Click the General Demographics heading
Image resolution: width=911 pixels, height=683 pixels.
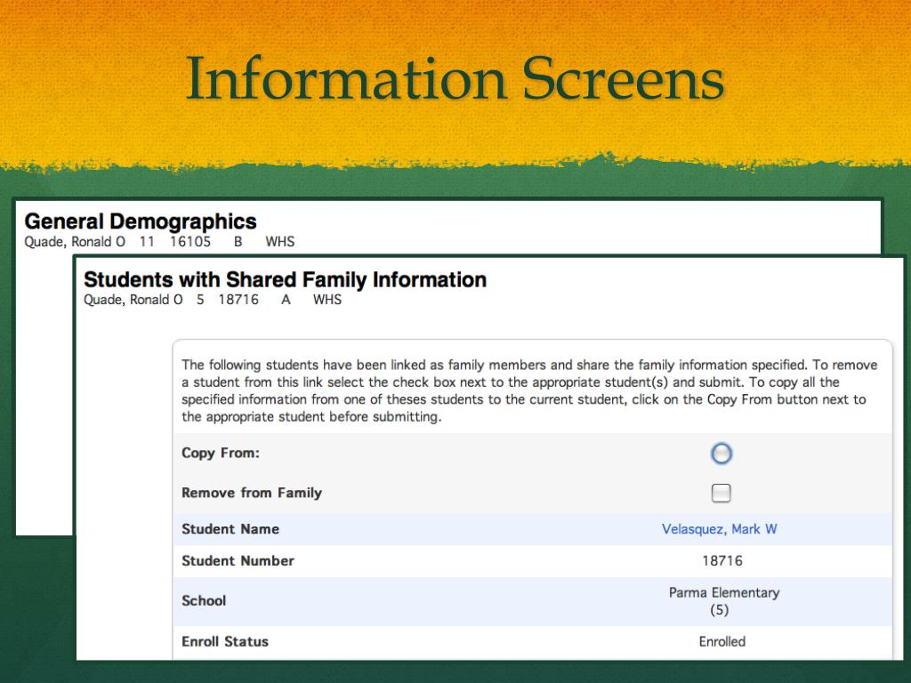[141, 221]
